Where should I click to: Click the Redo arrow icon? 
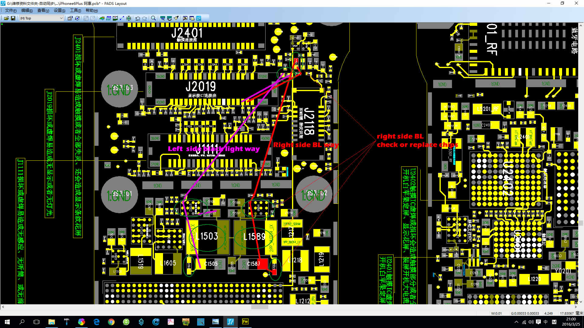(145, 18)
